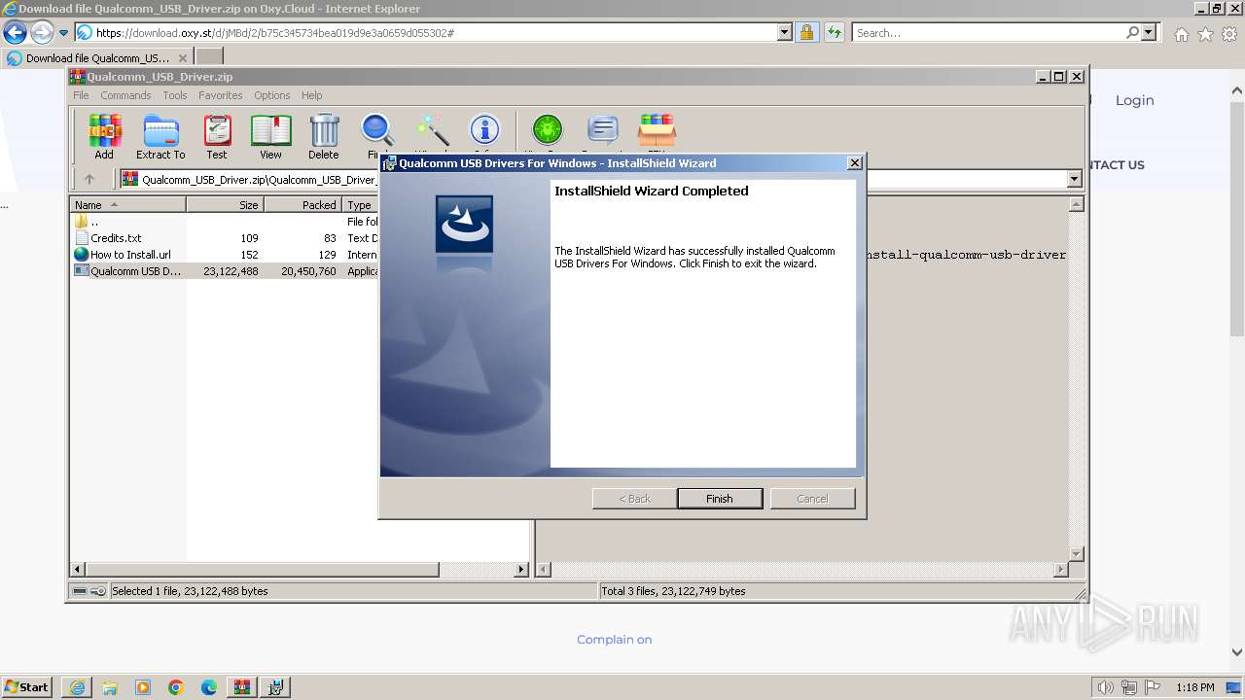The image size is (1245, 700).
Task: Go forward in Internet Explorer
Action: click(42, 33)
